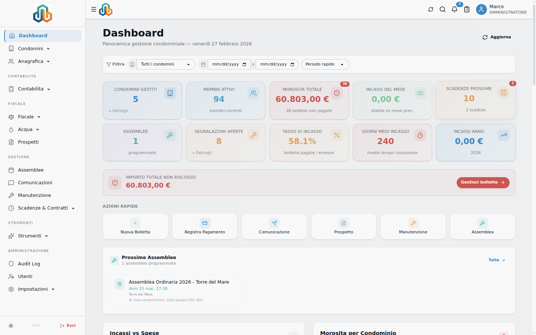The height and width of the screenshot is (335, 536).
Task: Open Manutenzione in the sidebar
Action: point(43,195)
